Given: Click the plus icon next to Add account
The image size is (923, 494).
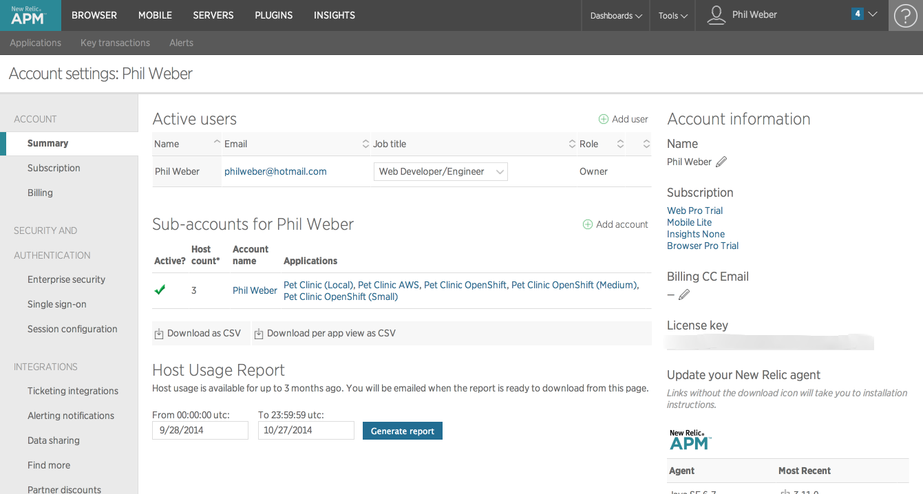Looking at the screenshot, I should pyautogui.click(x=588, y=224).
